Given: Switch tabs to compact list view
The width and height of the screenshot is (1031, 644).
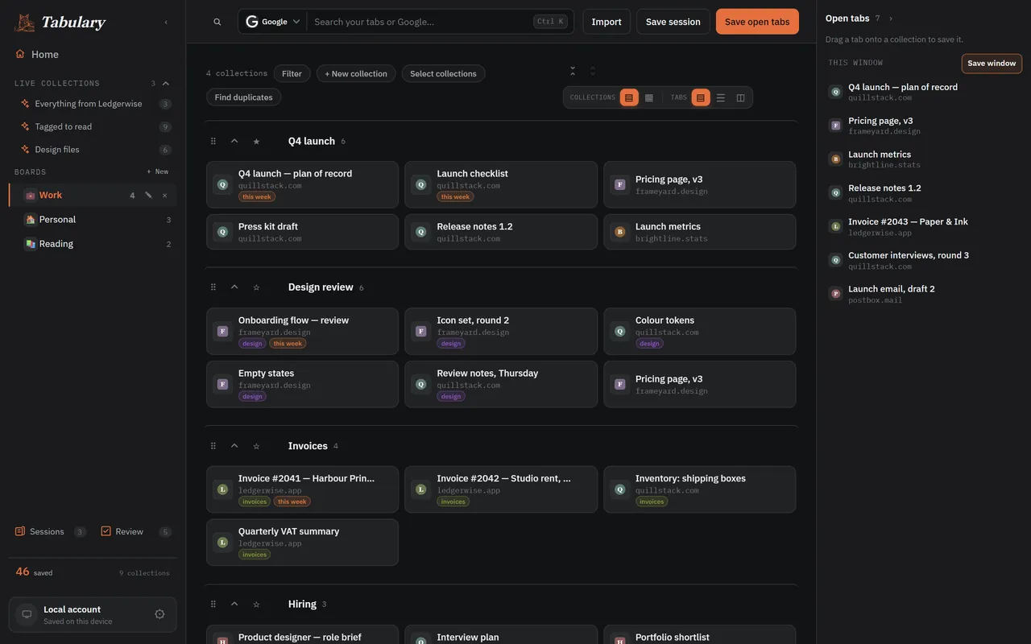Looking at the screenshot, I should click(x=721, y=97).
